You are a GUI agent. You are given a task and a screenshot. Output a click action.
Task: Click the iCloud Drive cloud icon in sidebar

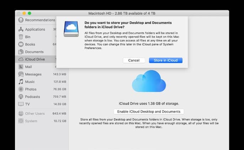coord(21,59)
